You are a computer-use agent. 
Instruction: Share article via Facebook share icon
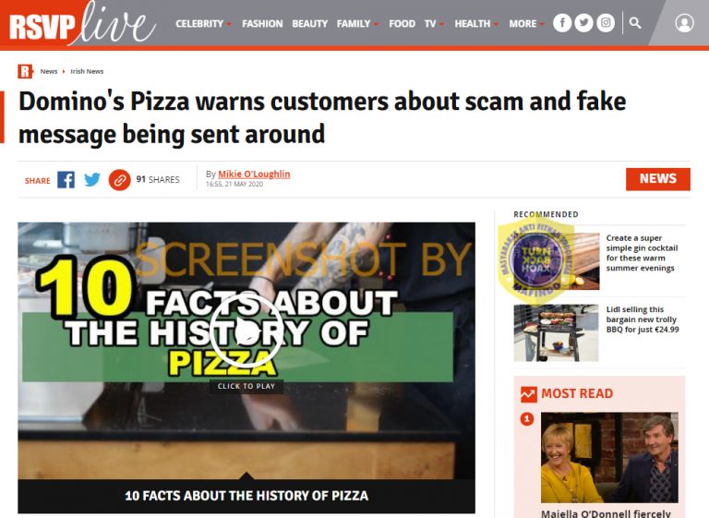point(66,180)
